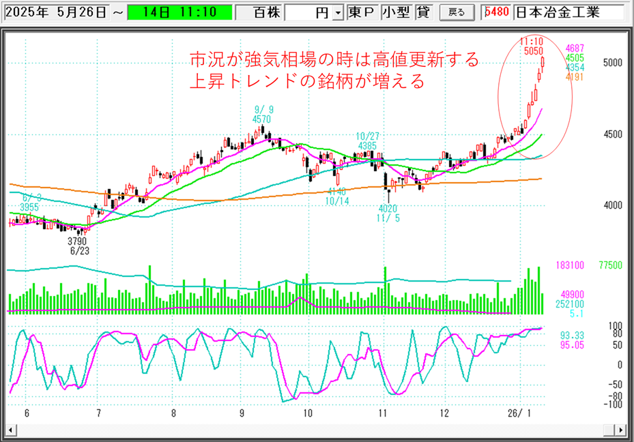This screenshot has width=634, height=442.
Task: Click the 日本冶金工業 company name field
Action: (568, 12)
